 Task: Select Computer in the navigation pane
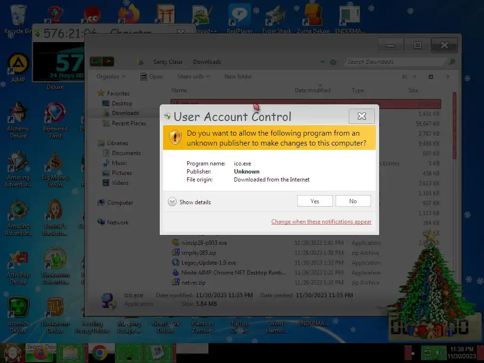pos(115,202)
